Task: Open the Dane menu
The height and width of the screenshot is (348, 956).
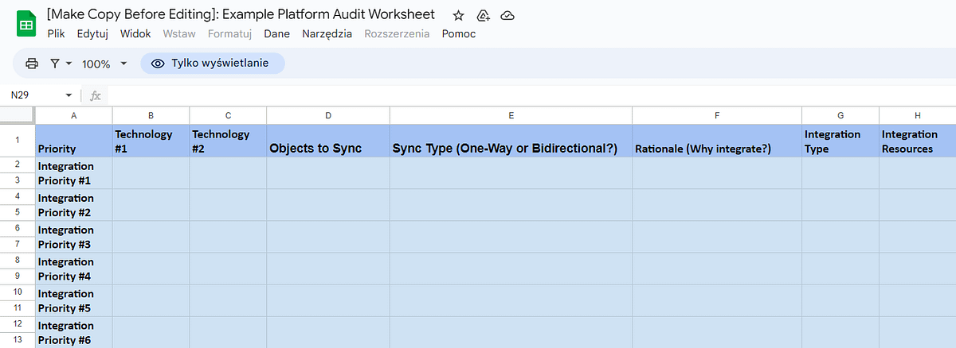Action: 276,34
